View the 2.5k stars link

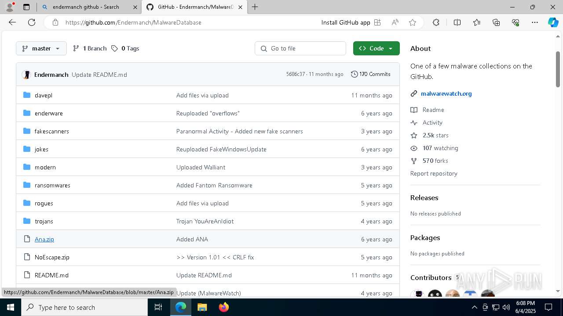435,135
